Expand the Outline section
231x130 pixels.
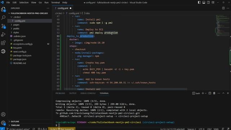pyautogui.click(x=15, y=121)
